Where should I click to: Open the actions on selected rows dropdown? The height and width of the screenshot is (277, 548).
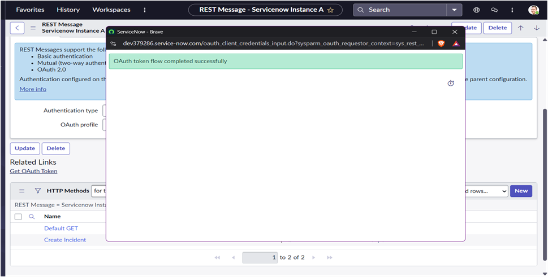pyautogui.click(x=486, y=191)
